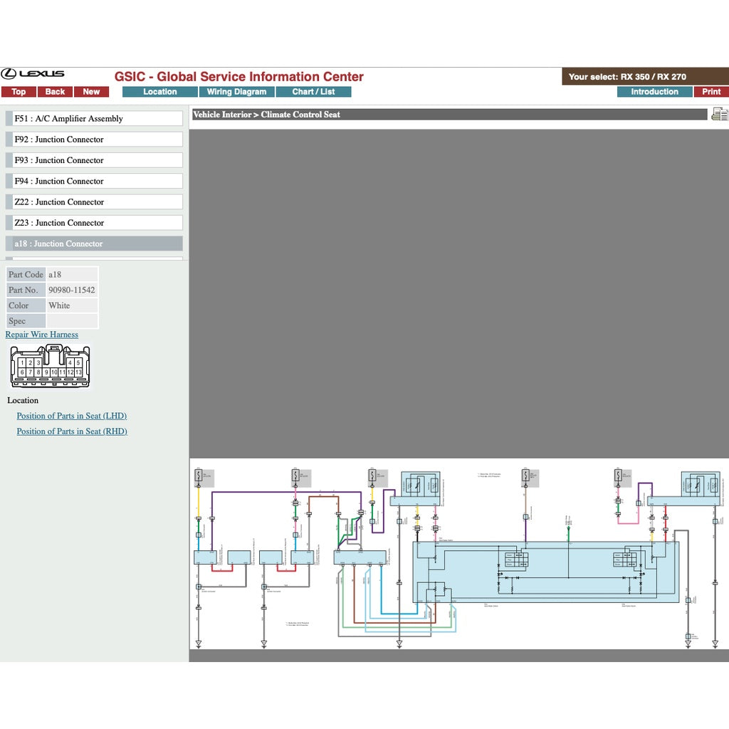This screenshot has height=729, width=729.
Task: Click the New button
Action: [91, 92]
